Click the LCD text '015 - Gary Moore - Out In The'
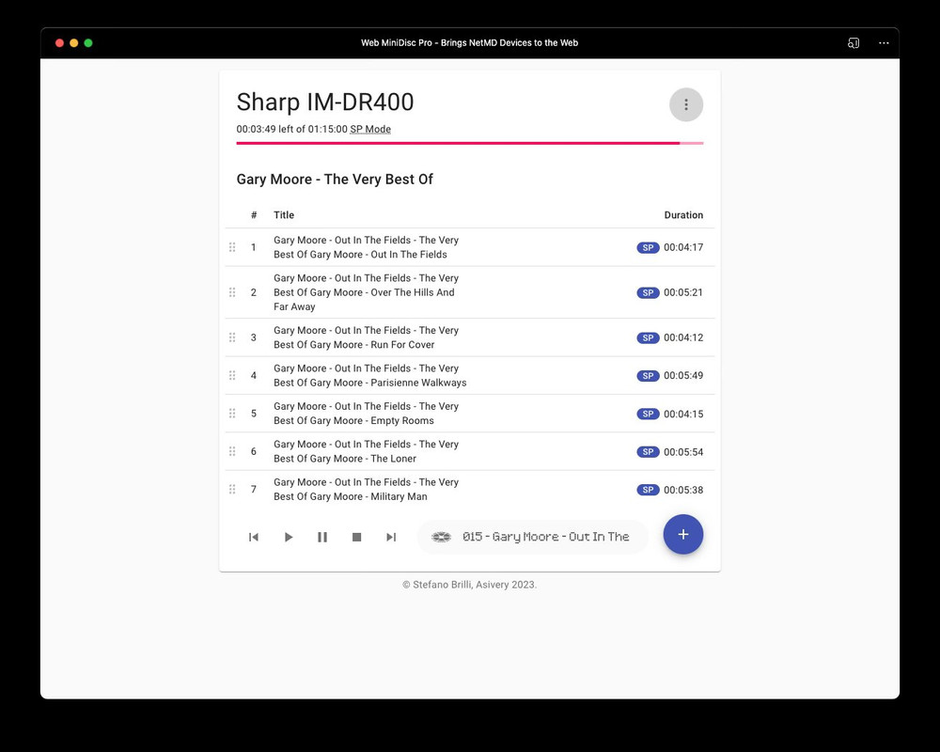 [545, 537]
